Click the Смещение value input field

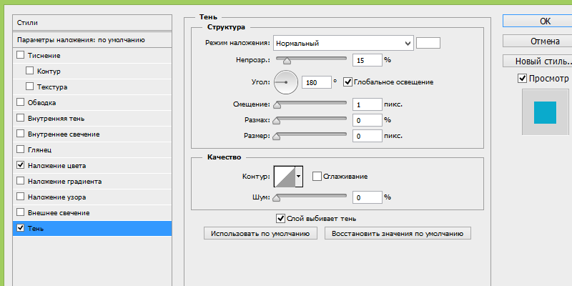pyautogui.click(x=367, y=104)
